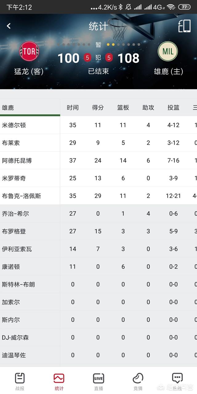Sort by 投篮 shooting column header
This screenshot has height=394, width=197.
[174, 107]
